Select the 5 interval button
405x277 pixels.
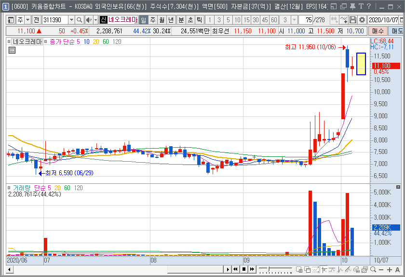[228, 20]
